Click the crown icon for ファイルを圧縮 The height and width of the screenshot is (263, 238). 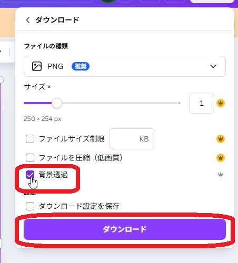(221, 158)
